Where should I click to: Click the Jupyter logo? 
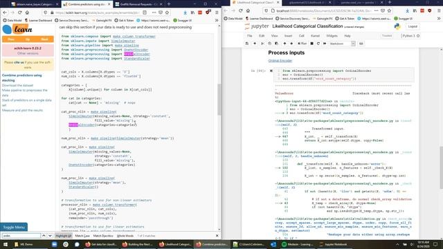coord(257,26)
